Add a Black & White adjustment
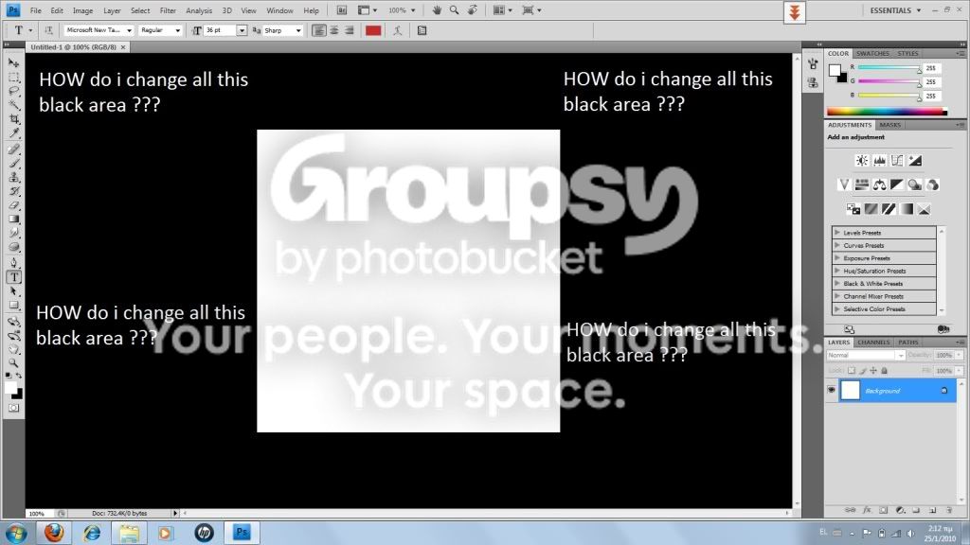Image resolution: width=970 pixels, height=545 pixels. coord(897,185)
